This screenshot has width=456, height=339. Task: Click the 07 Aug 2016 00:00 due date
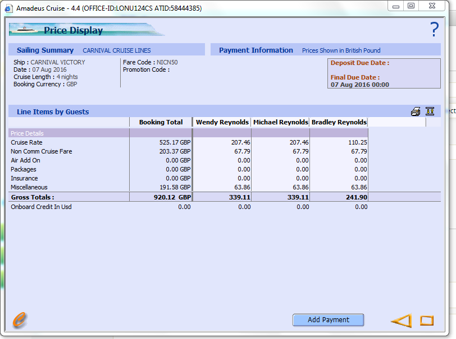(x=360, y=85)
